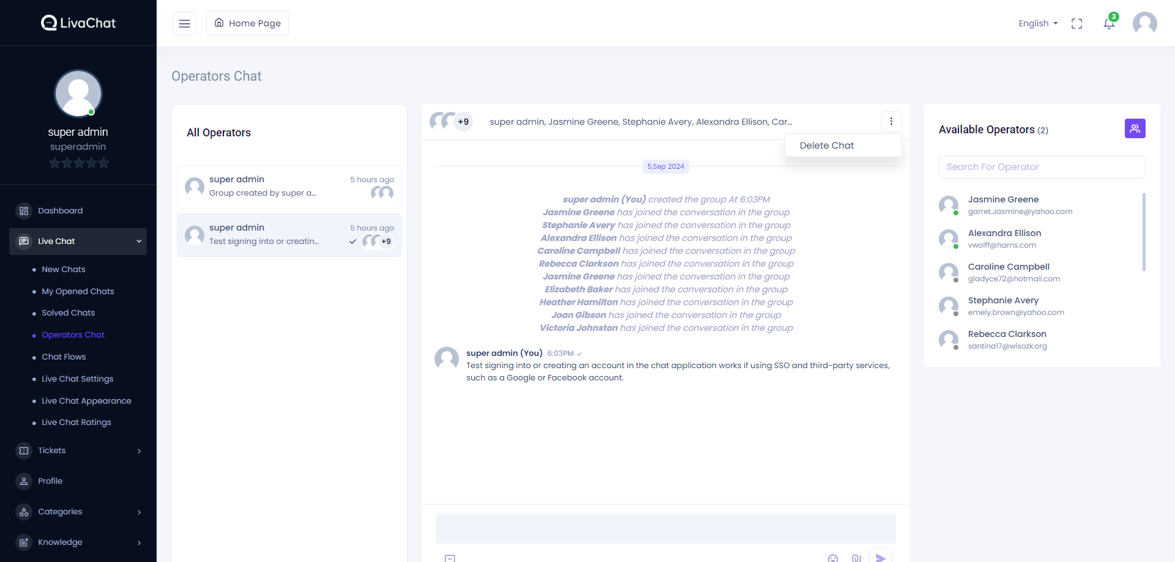Click the three-dot chat options icon
Viewport: 1175px width, 562px height.
[x=891, y=122]
